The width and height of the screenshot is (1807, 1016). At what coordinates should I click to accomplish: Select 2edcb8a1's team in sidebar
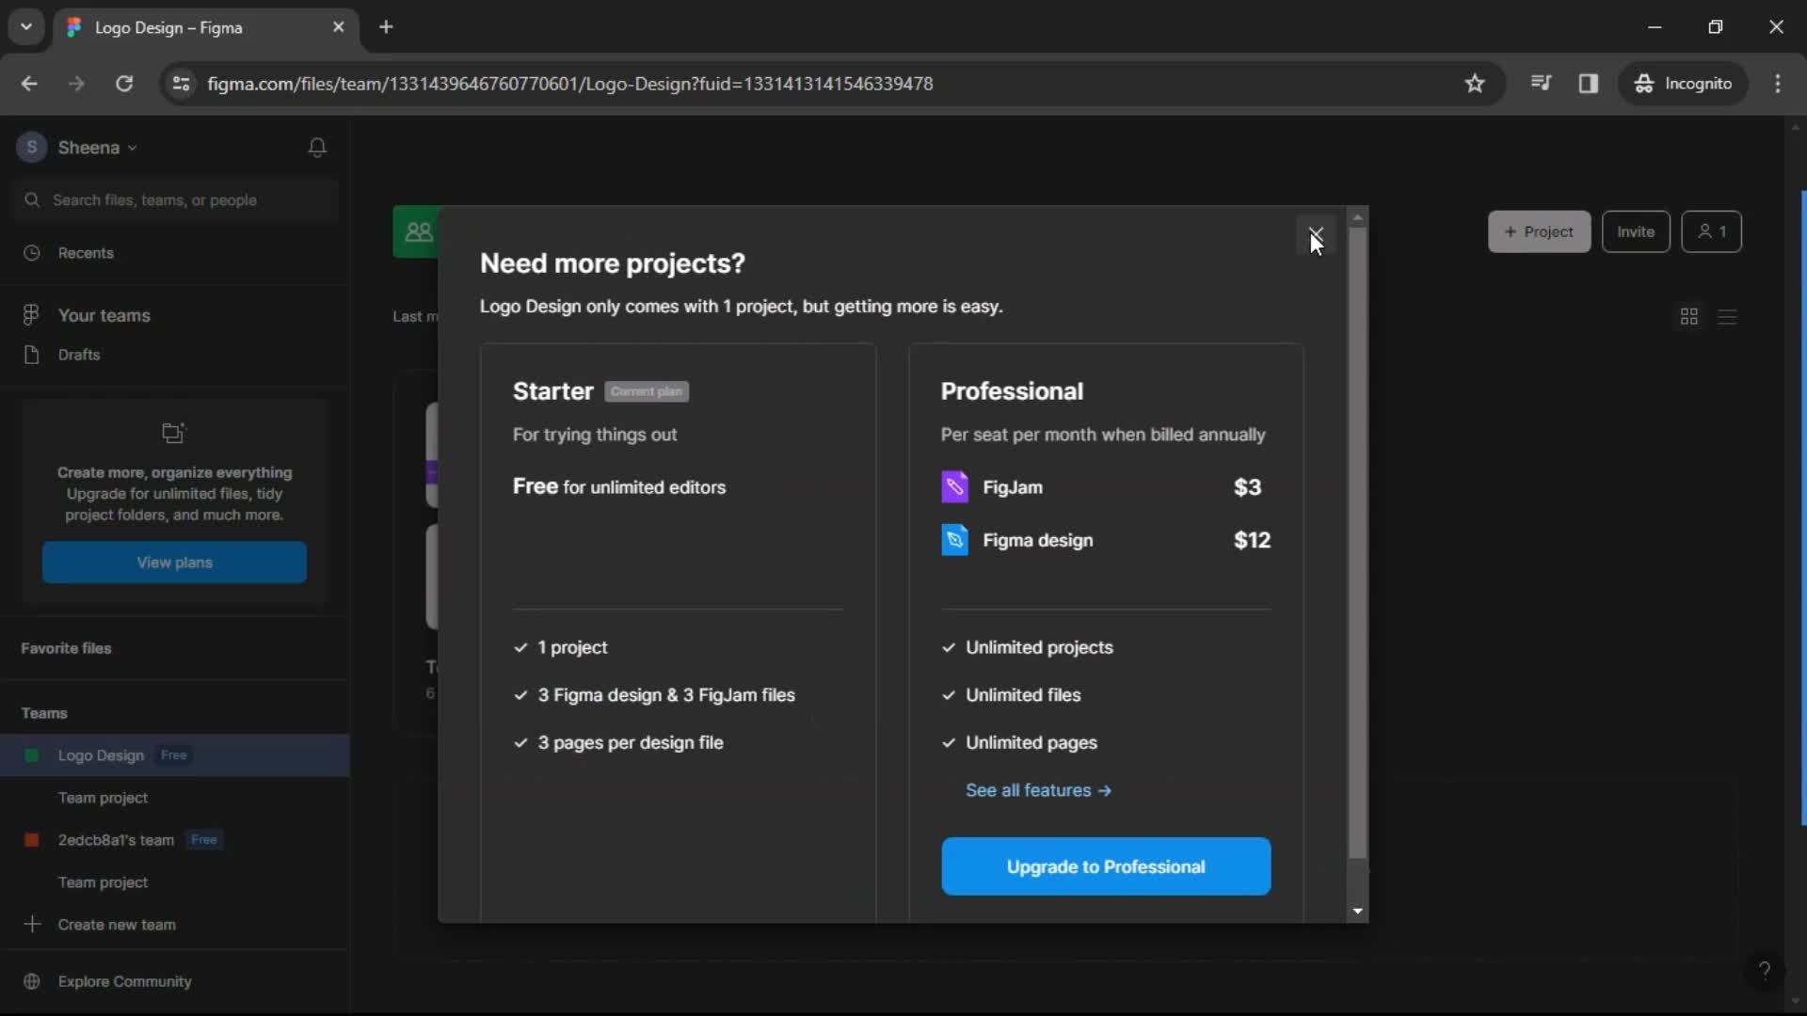coord(174,840)
